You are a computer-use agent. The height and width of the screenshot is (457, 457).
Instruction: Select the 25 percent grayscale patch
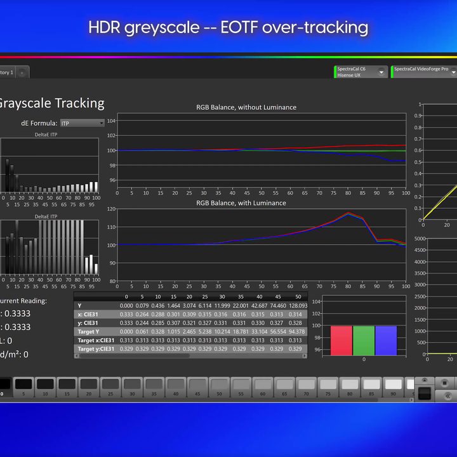click(x=110, y=387)
